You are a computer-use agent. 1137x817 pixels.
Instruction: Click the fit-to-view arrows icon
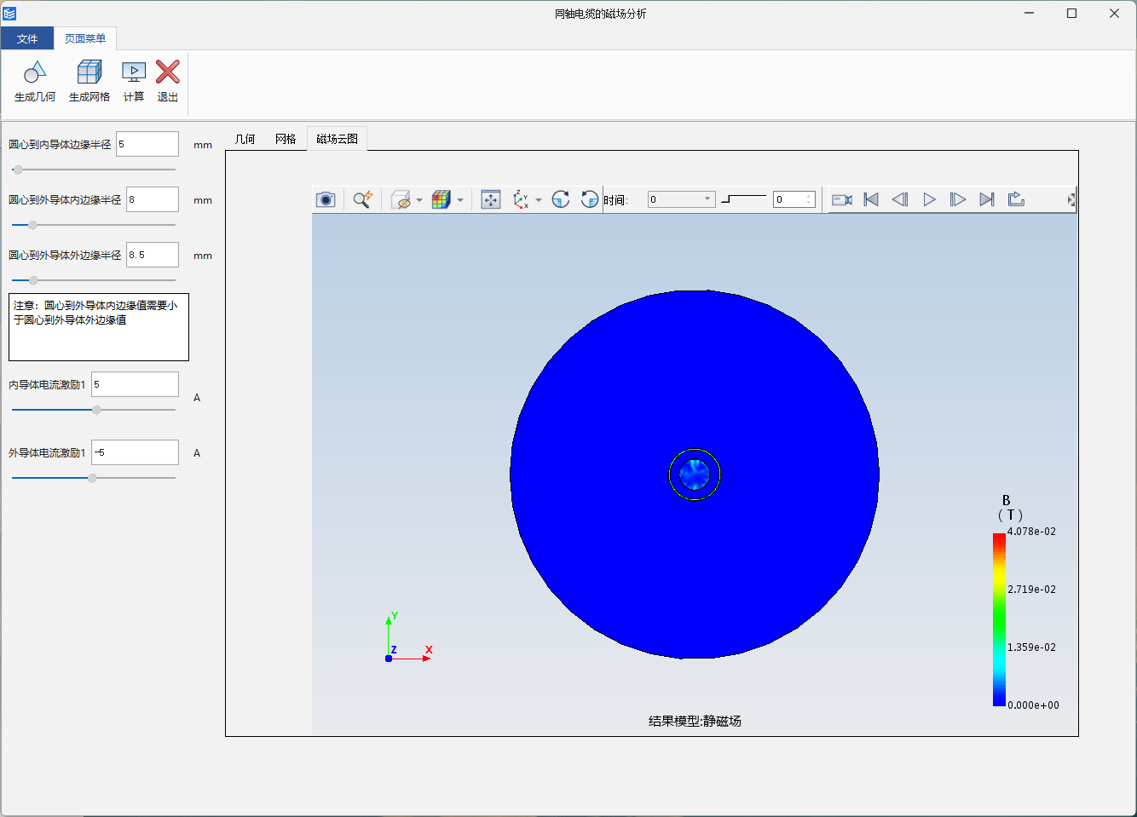coord(491,199)
